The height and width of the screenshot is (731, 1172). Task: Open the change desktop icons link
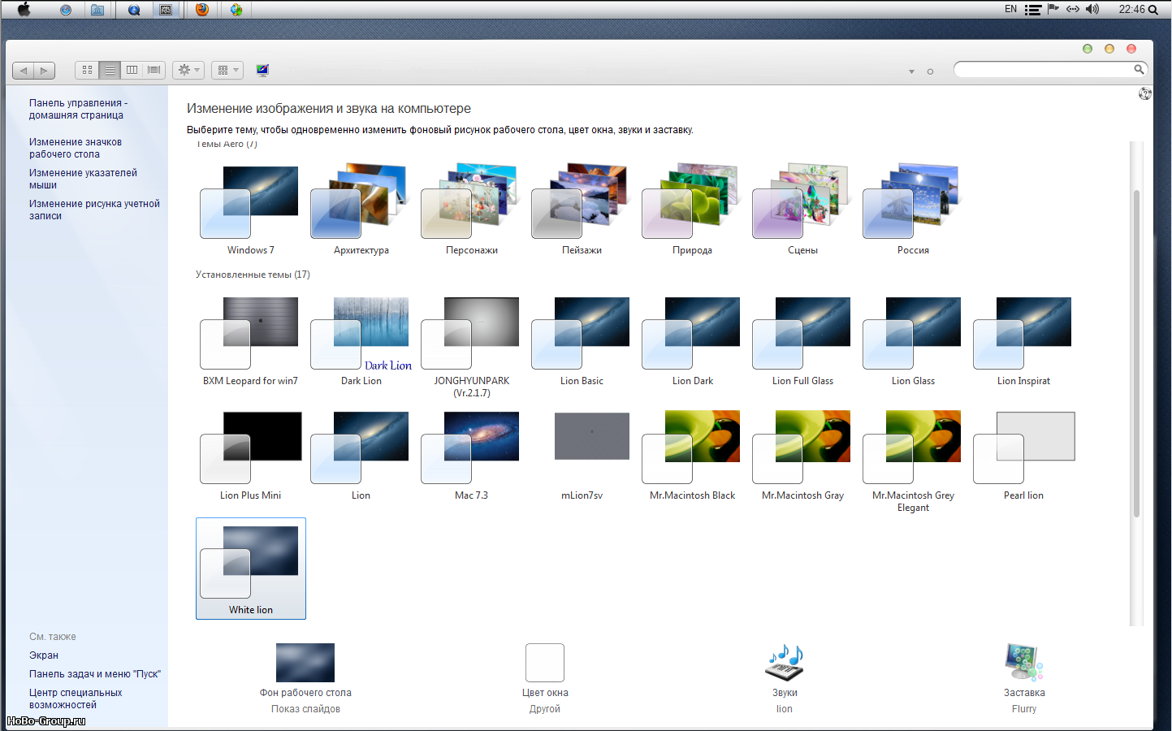[76, 148]
